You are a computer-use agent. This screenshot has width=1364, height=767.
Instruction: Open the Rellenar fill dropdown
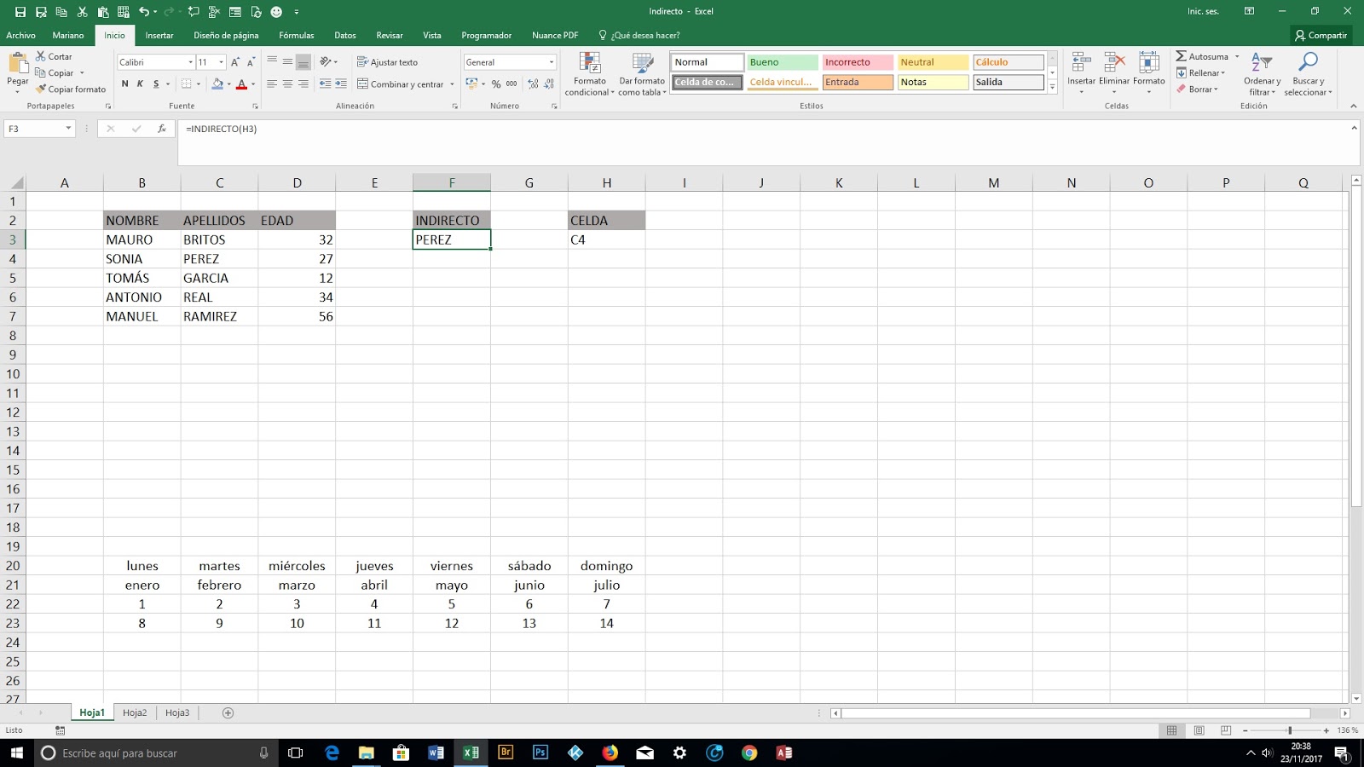pyautogui.click(x=1200, y=72)
